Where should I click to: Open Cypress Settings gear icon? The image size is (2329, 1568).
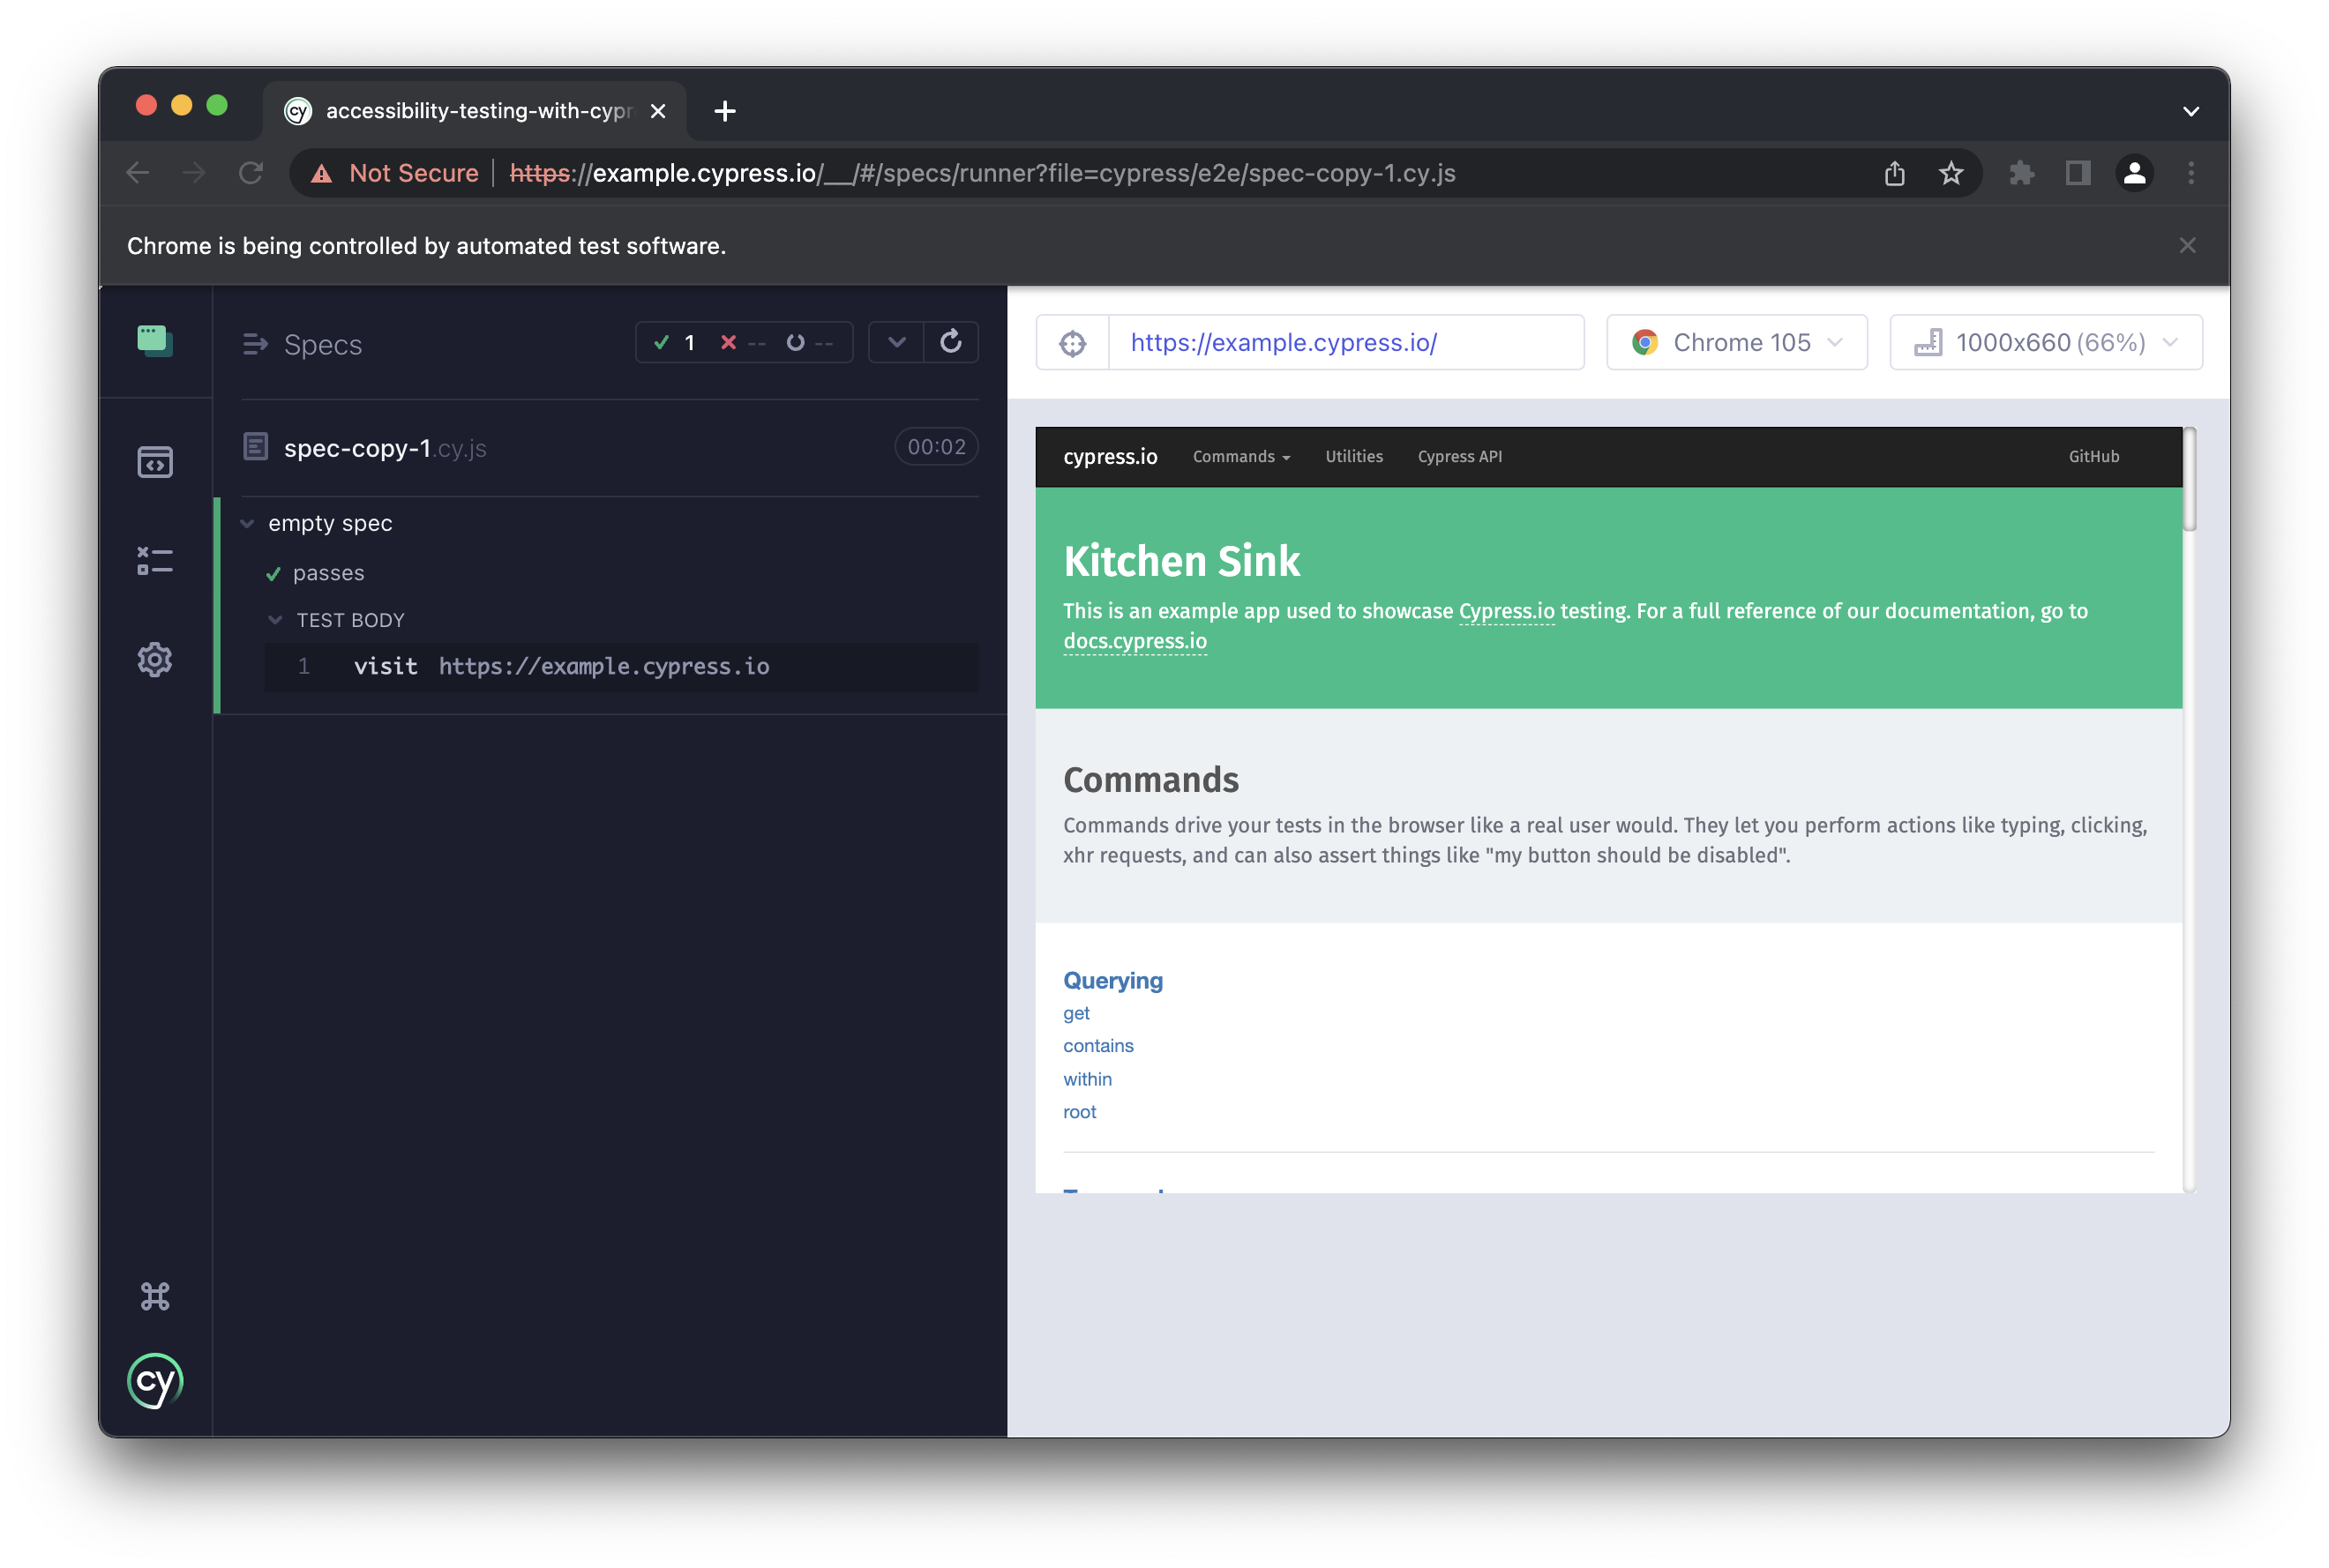coord(155,660)
